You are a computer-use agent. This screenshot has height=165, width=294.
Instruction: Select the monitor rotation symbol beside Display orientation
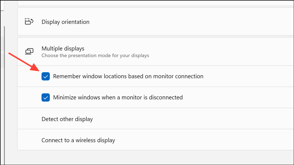coord(29,21)
